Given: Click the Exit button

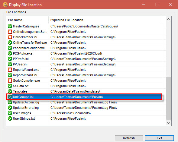Looking at the screenshot, I should 159,138.
